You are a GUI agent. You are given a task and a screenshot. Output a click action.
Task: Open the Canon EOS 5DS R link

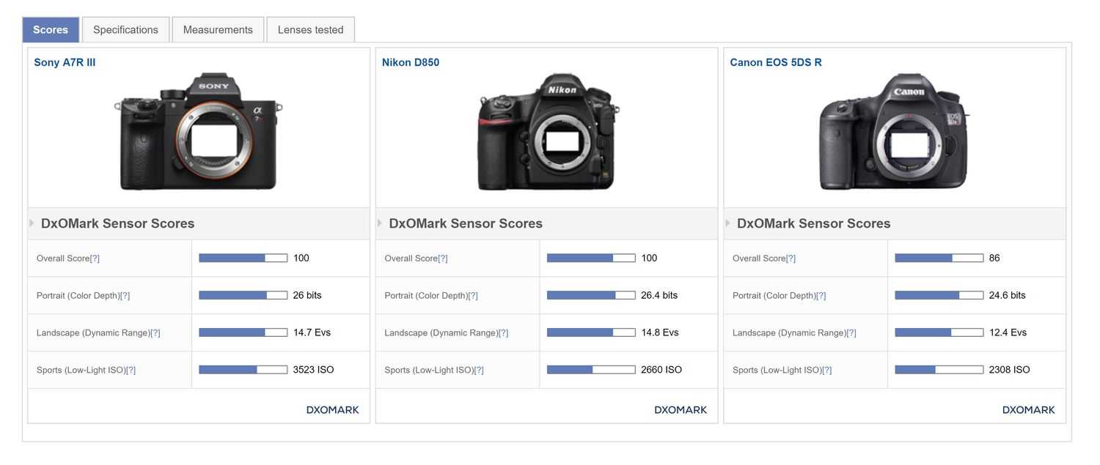776,62
